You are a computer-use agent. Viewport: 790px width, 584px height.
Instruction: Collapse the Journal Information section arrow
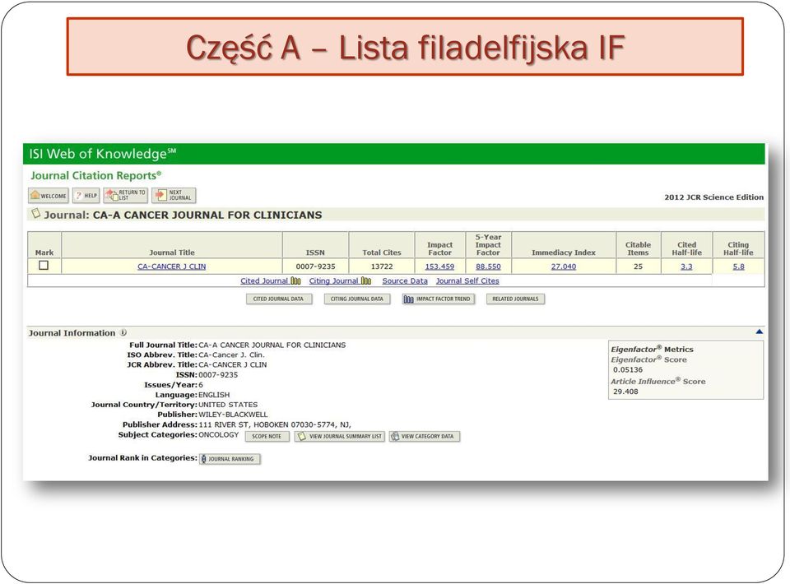coord(760,331)
